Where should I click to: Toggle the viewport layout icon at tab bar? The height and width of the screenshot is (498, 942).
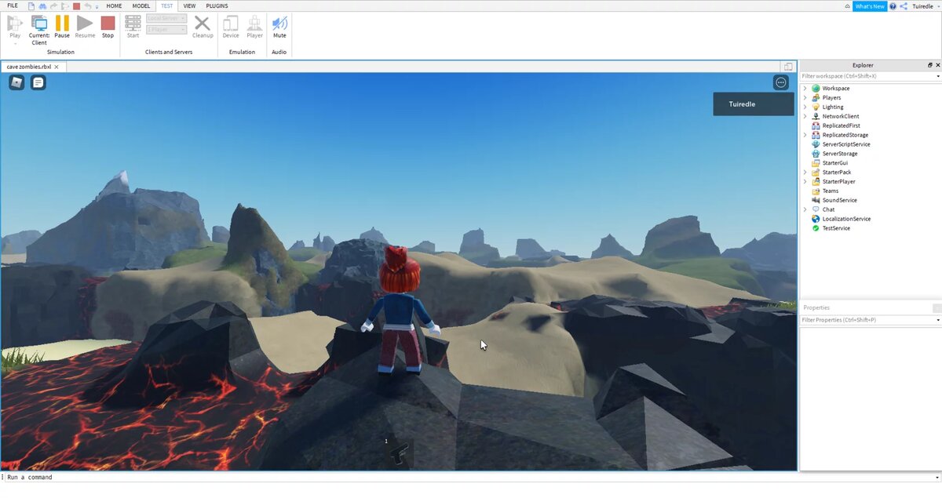(788, 67)
